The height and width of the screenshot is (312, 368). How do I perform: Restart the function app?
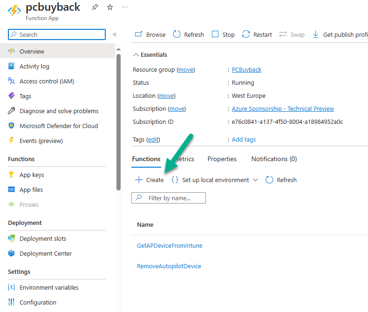[x=257, y=34]
